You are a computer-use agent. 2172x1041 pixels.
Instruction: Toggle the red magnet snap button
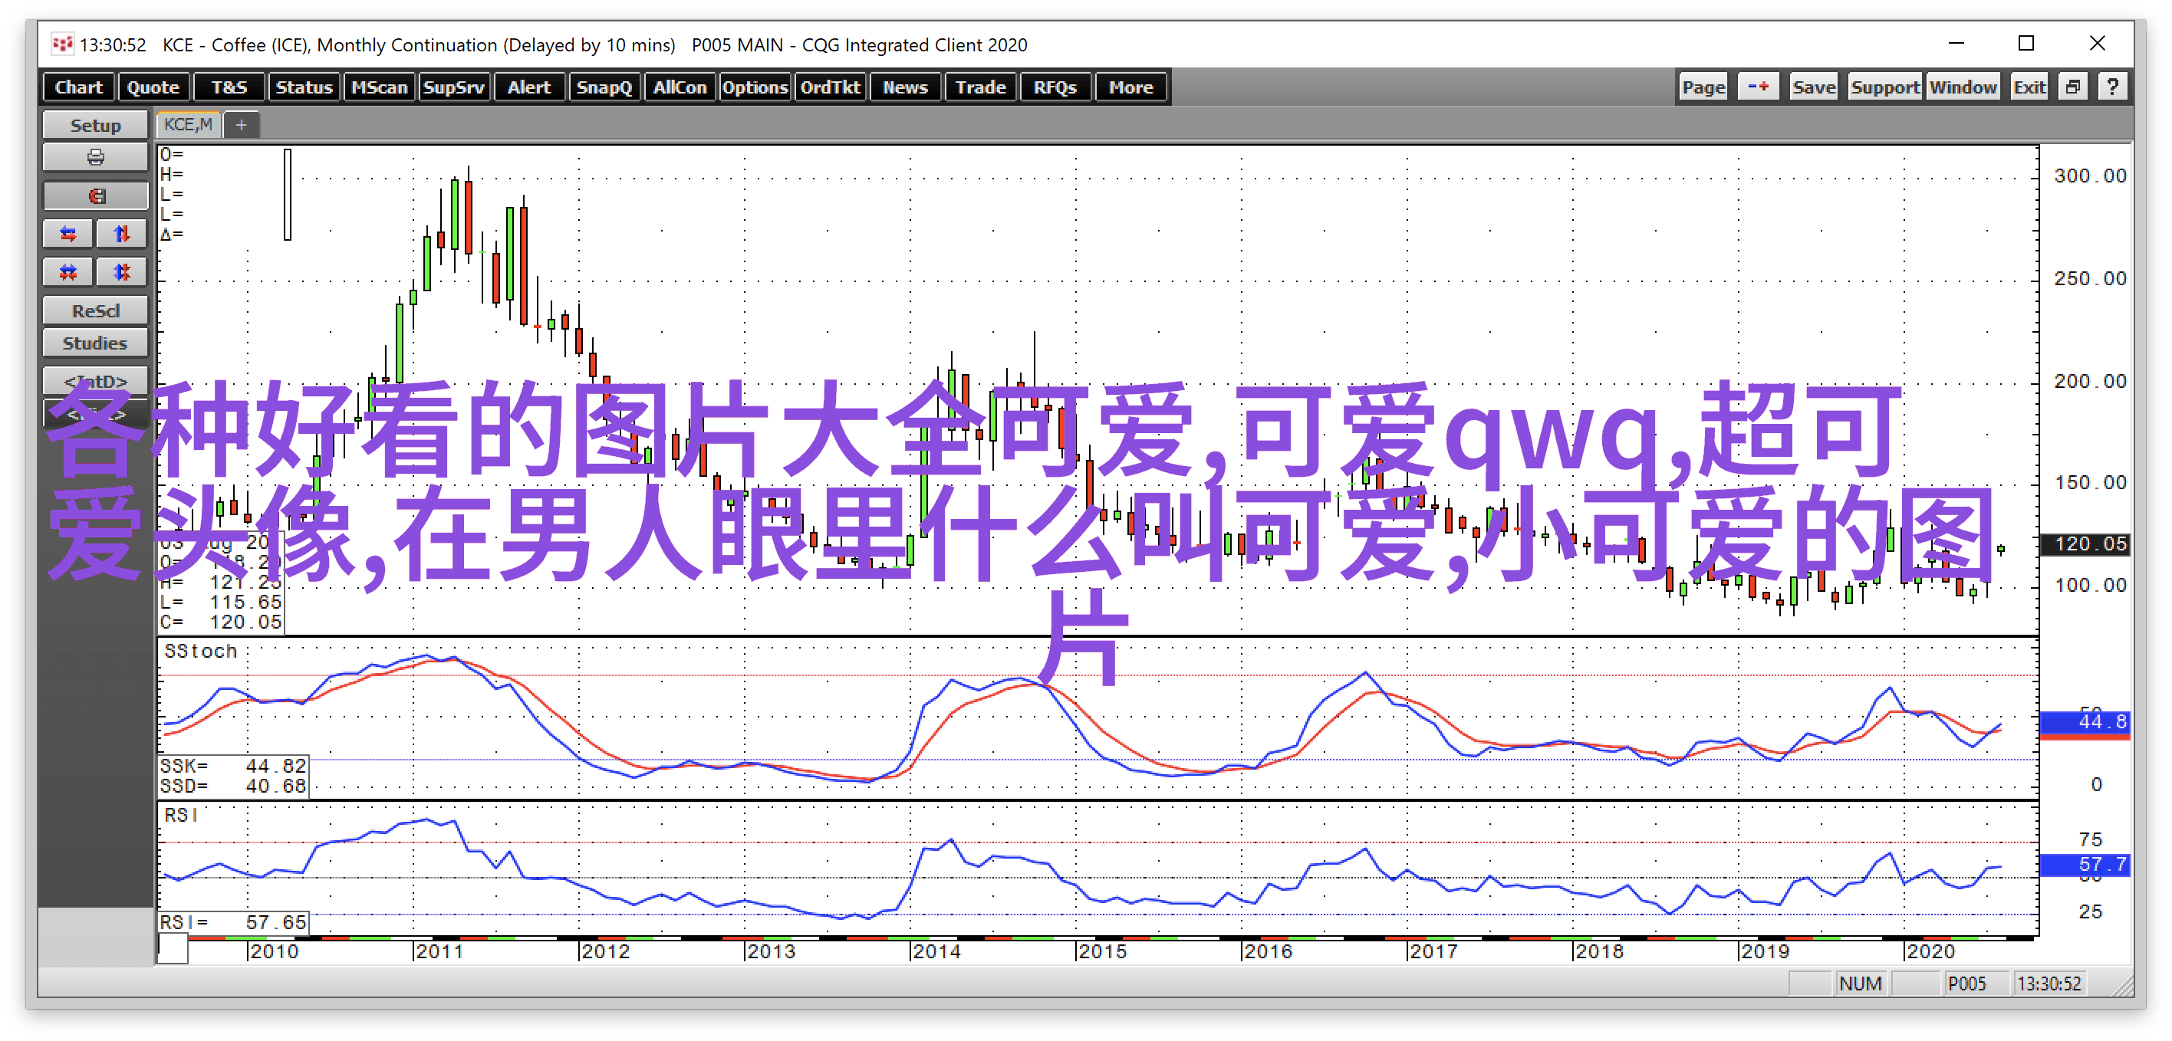pyautogui.click(x=95, y=196)
